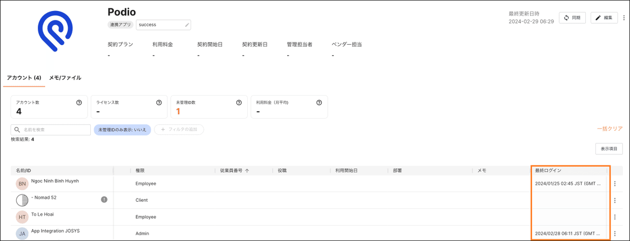This screenshot has width=630, height=241.
Task: Open row menu for Nomad 52
Action: [615, 201]
